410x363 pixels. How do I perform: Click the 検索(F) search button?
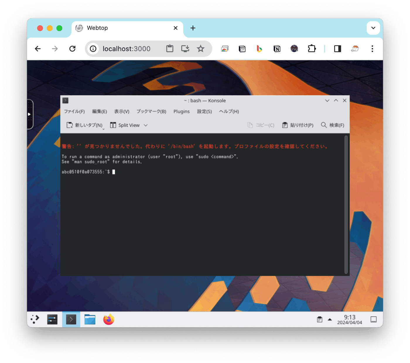(x=333, y=125)
